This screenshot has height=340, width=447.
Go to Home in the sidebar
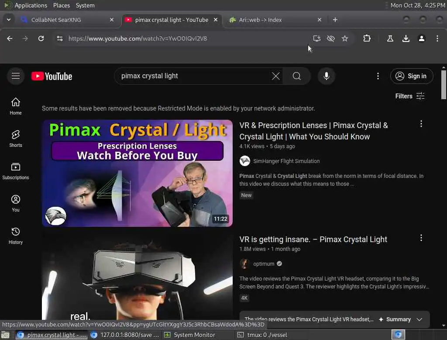point(16,106)
